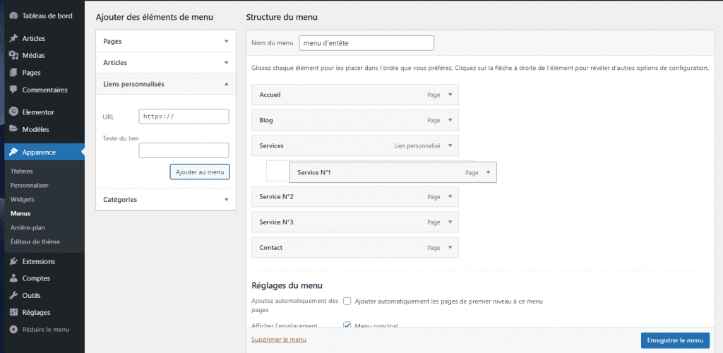Open Thèmes submenu under Apparence
This screenshot has width=723, height=353.
pyautogui.click(x=21, y=171)
